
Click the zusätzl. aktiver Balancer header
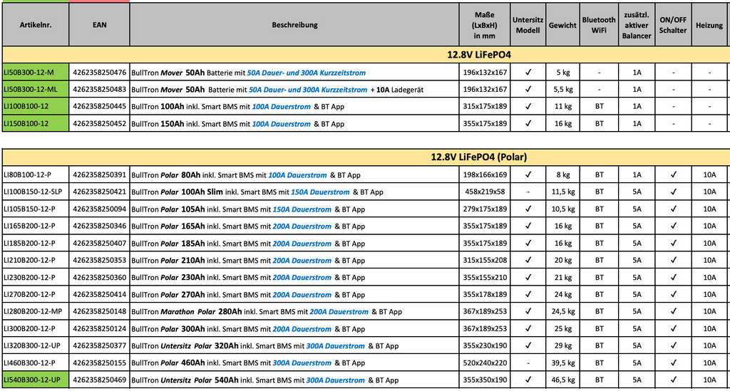636,25
